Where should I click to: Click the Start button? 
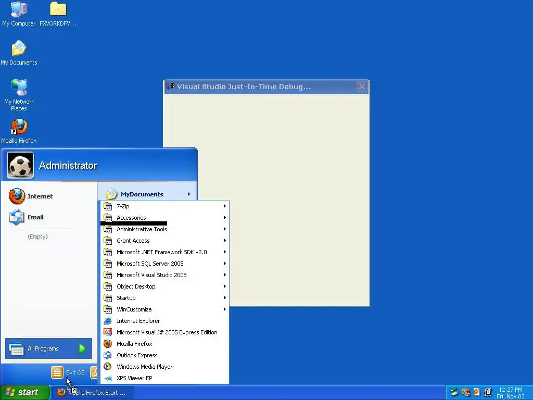coord(24,392)
